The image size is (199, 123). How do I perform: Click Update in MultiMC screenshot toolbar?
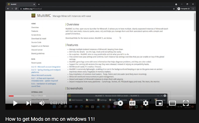click(122, 100)
